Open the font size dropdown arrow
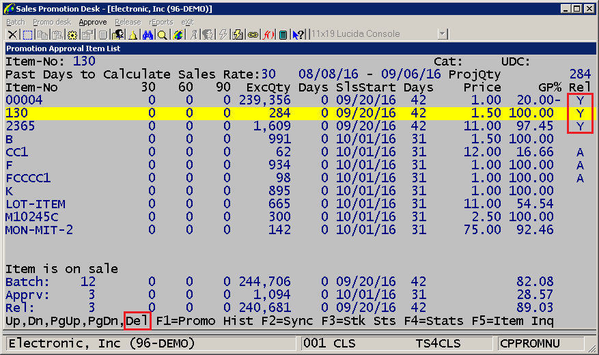Image resolution: width=599 pixels, height=355 pixels. 443,34
